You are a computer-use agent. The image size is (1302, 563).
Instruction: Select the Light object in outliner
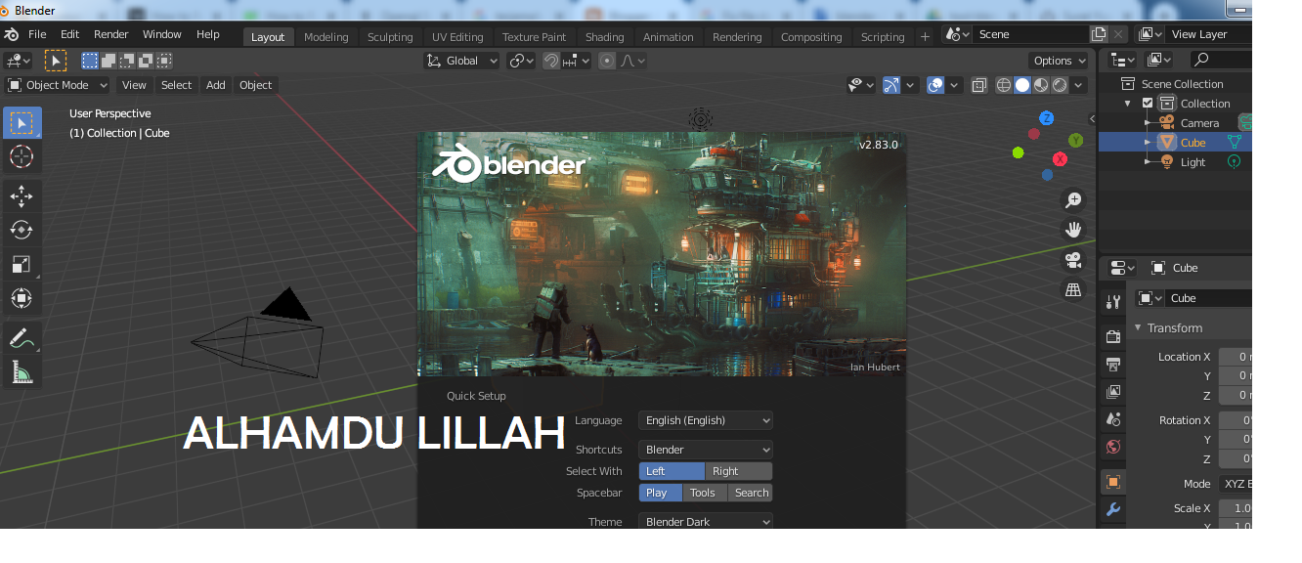click(1193, 162)
